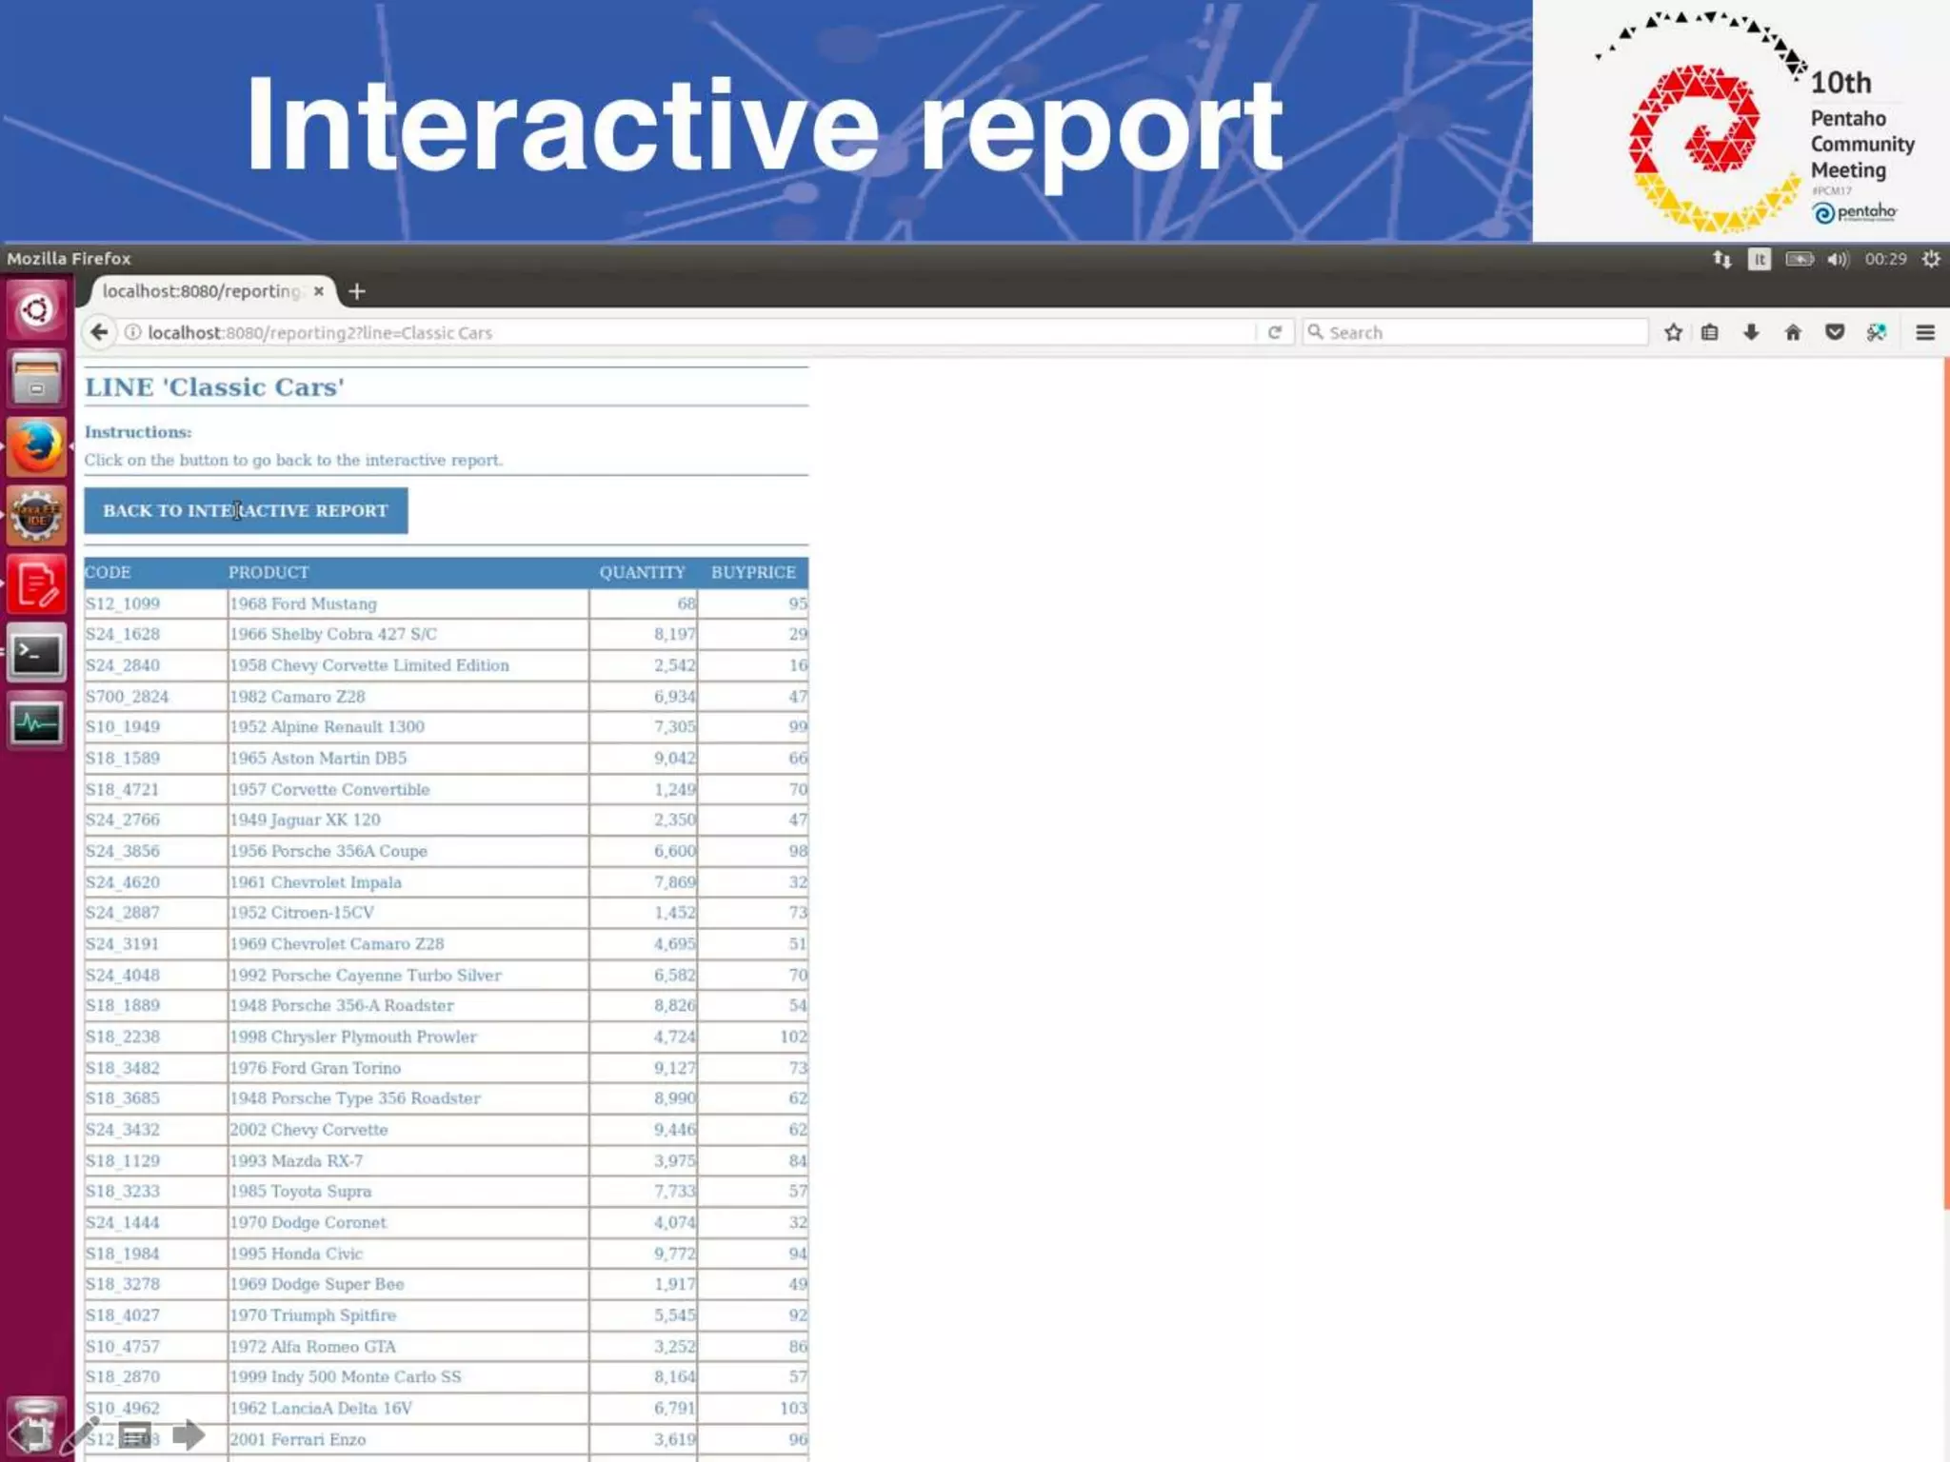Image resolution: width=1950 pixels, height=1462 pixels.
Task: Select the localhost:8080/reporting tab
Action: click(x=200, y=291)
